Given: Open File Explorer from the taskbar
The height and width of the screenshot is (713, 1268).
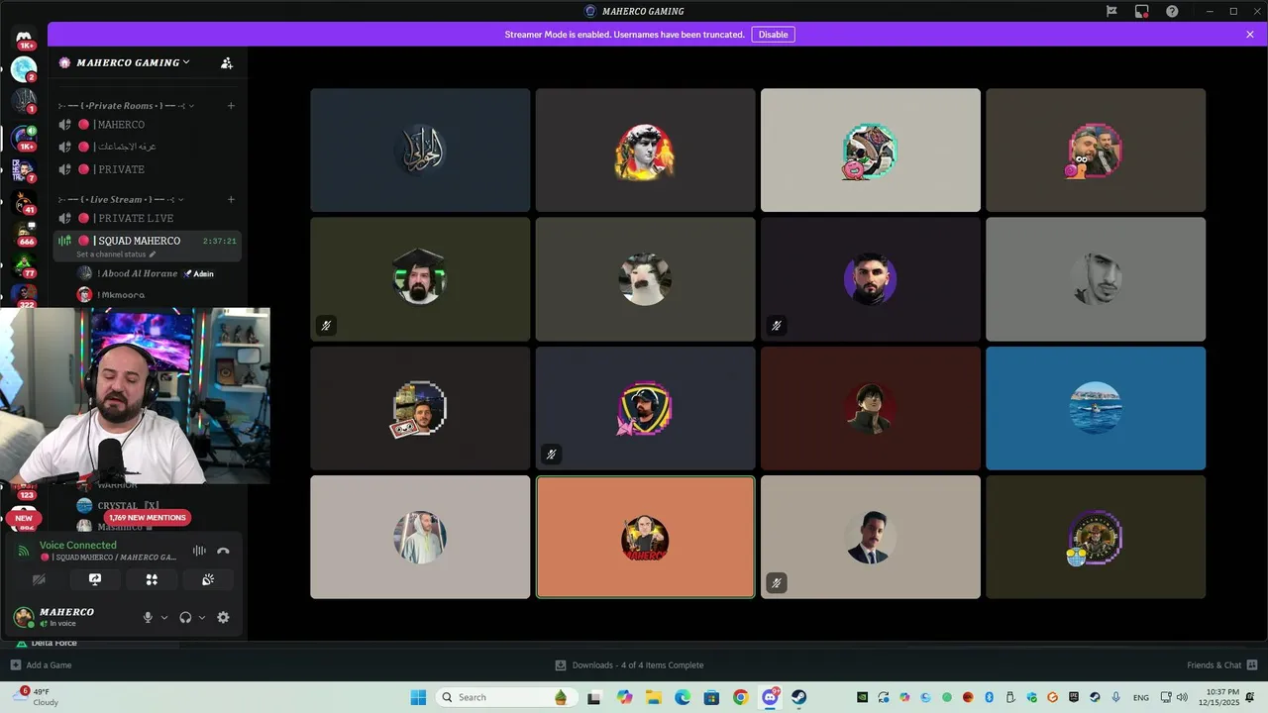Looking at the screenshot, I should coord(654,697).
